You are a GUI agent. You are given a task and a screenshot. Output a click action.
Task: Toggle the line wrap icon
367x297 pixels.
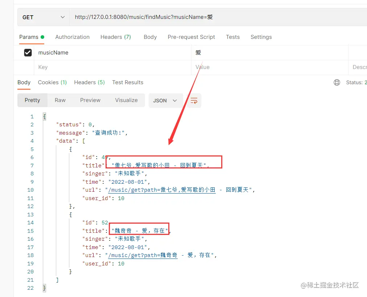pos(194,101)
